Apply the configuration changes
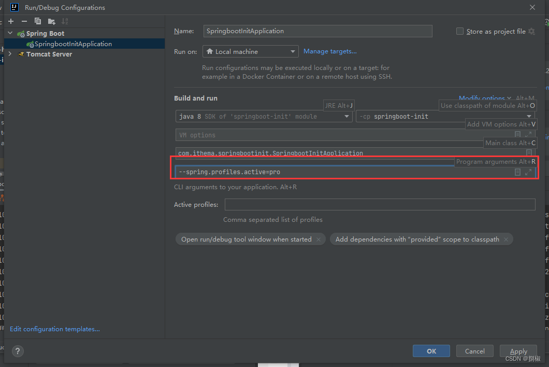549x367 pixels. click(518, 351)
